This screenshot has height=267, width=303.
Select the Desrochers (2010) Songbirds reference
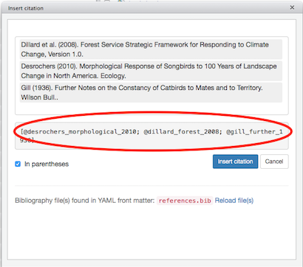click(x=151, y=71)
